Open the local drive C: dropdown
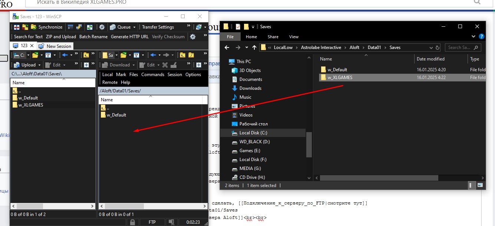The width and height of the screenshot is (495, 226). [x=29, y=55]
